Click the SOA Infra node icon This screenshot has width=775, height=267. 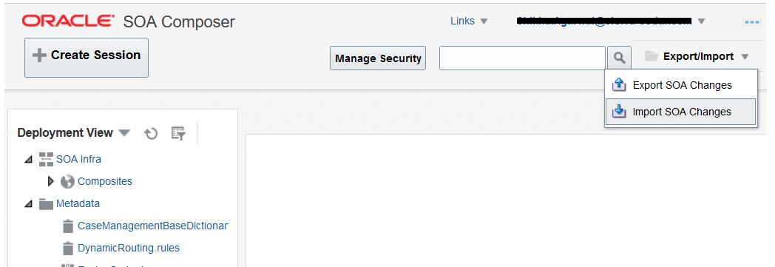[46, 159]
